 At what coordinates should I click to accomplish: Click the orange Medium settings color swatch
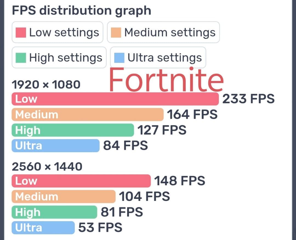click(x=116, y=33)
